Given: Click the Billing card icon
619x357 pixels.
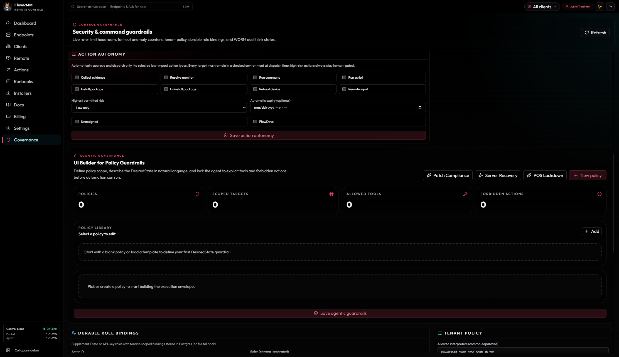Looking at the screenshot, I should click(8, 116).
